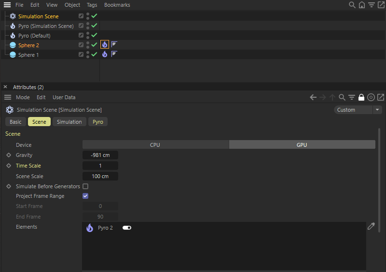Toggle Sphere 2 layer square icon

[81, 45]
